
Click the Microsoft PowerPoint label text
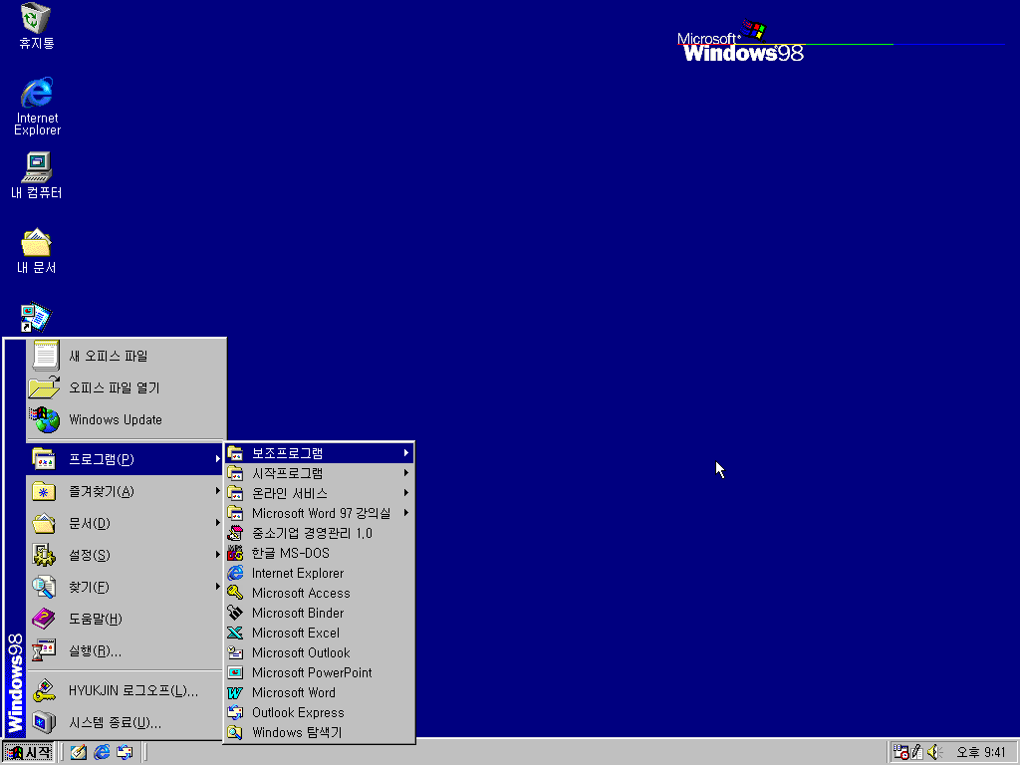[x=312, y=672]
